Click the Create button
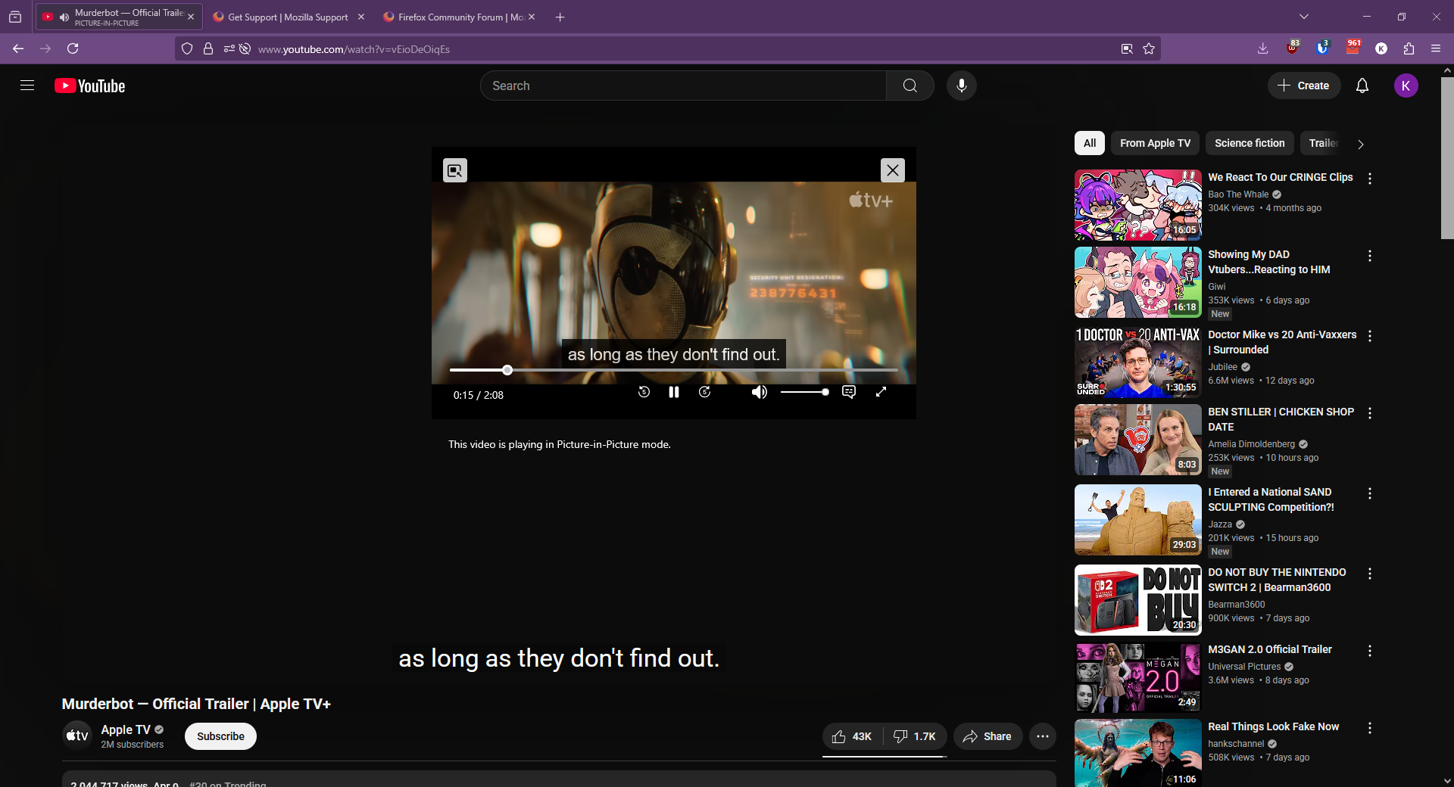1454x787 pixels. (x=1303, y=86)
